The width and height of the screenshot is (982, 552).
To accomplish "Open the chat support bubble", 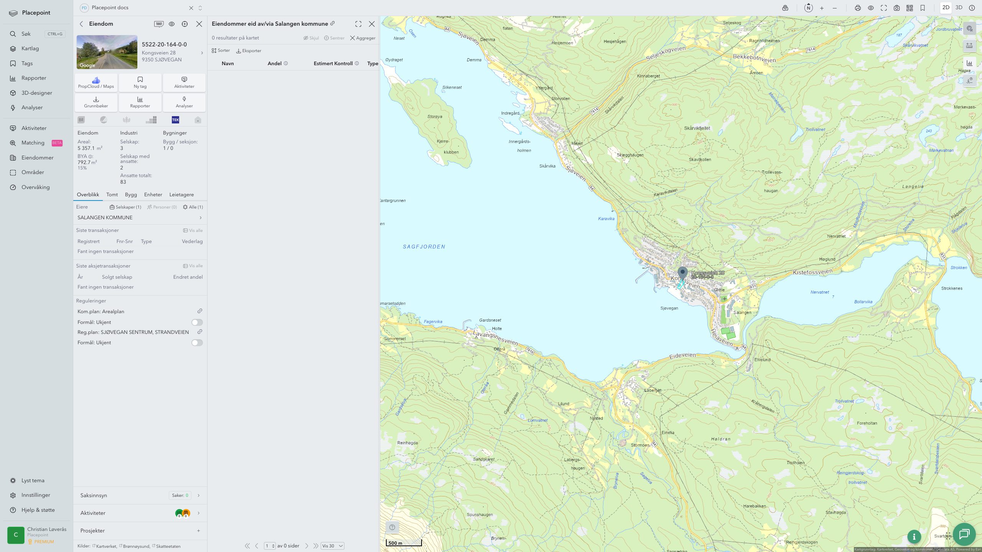I will point(964,534).
